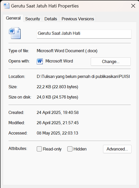Click the large Word file icon

(15, 33)
